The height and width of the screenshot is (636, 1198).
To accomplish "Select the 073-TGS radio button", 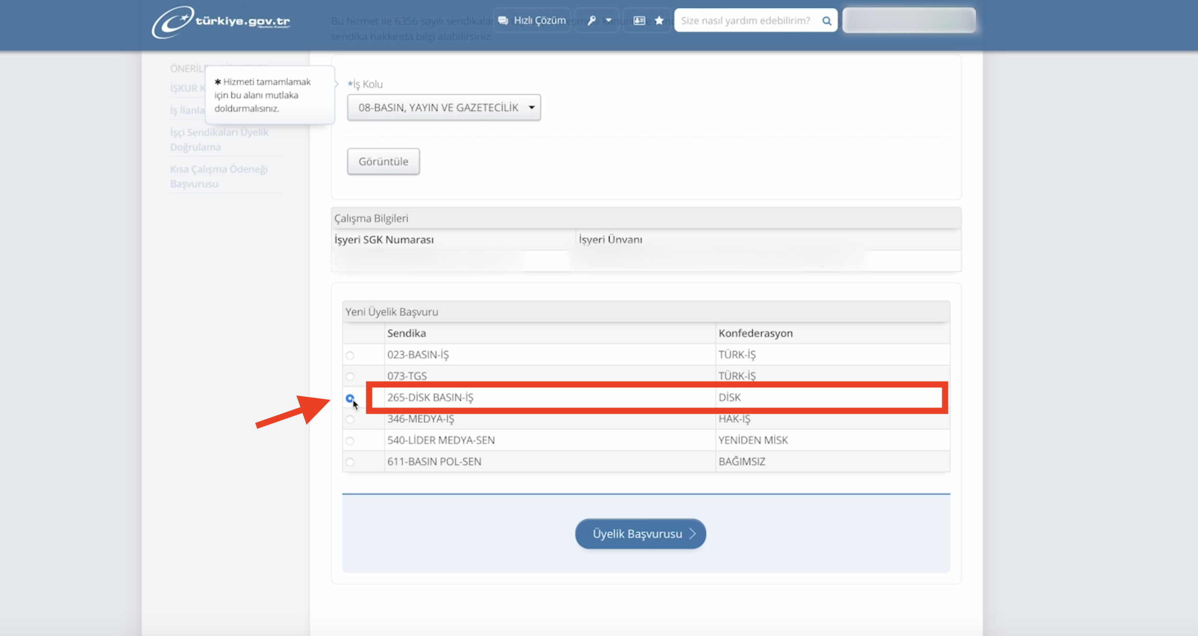I will pos(350,376).
